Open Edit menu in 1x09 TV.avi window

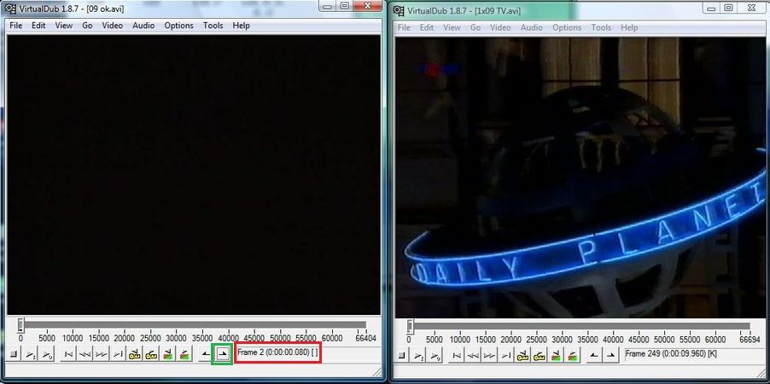(427, 27)
